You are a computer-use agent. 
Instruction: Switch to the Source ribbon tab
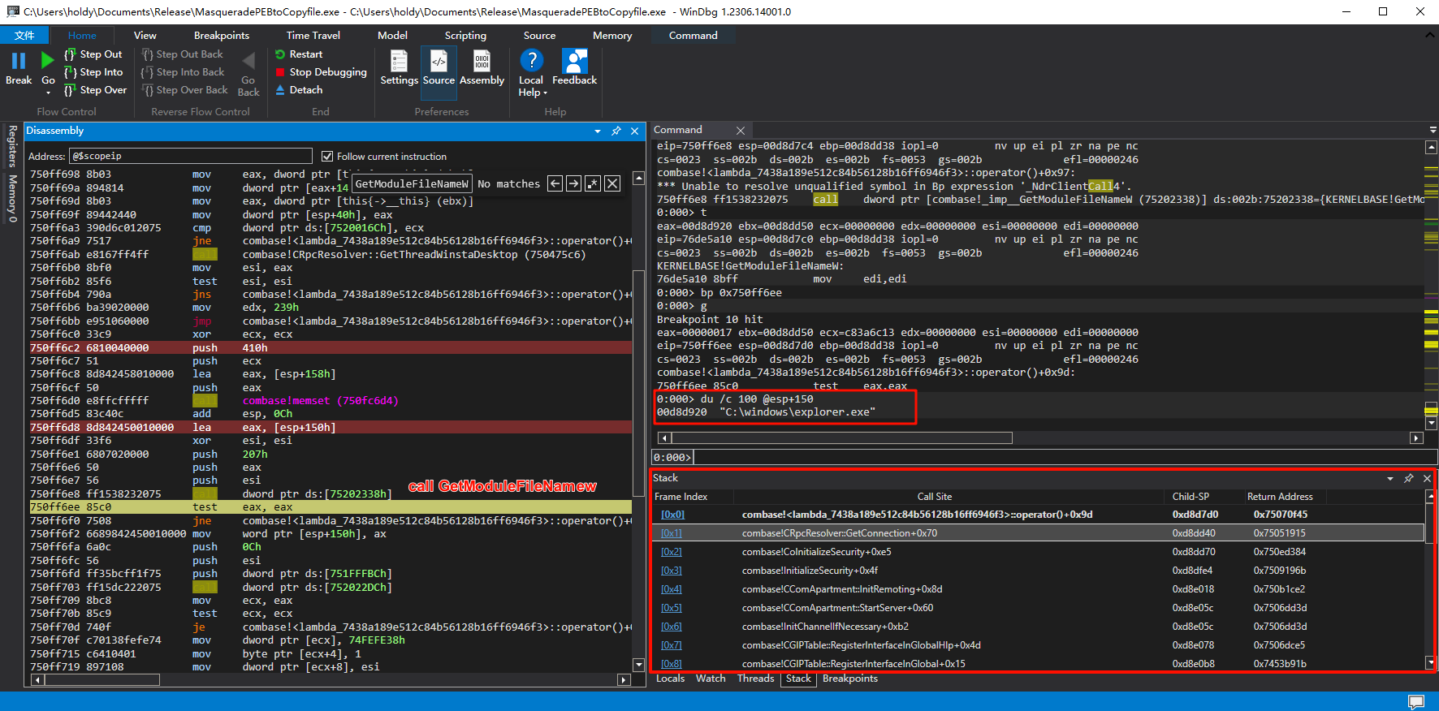point(539,36)
